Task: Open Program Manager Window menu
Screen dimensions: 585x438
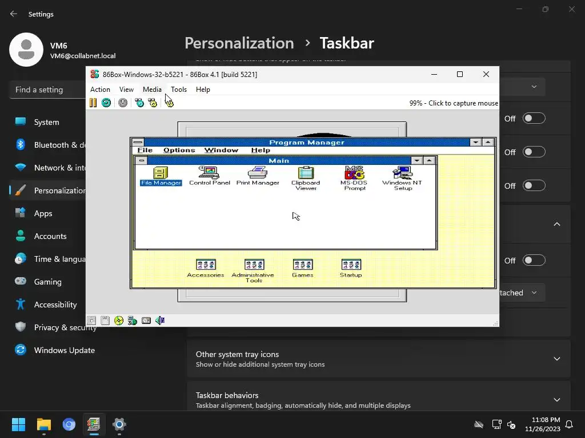Action: coord(221,150)
